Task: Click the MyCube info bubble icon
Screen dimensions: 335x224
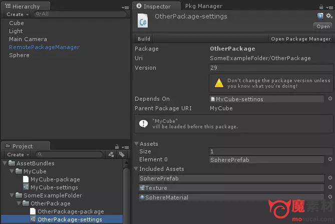Action: pyautogui.click(x=143, y=124)
